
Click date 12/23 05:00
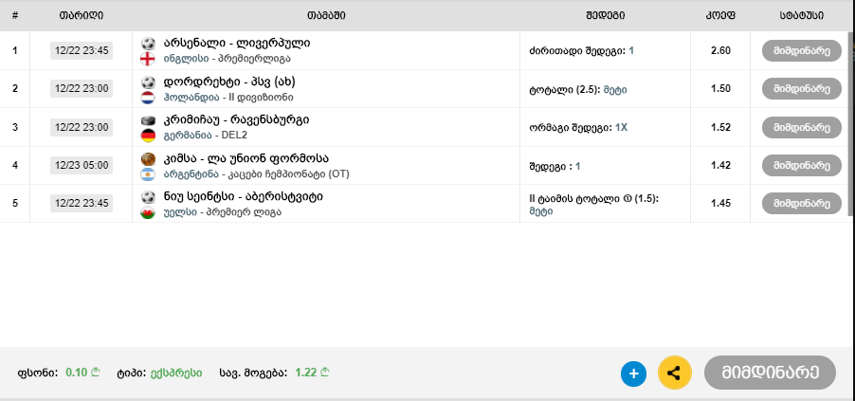coord(82,165)
